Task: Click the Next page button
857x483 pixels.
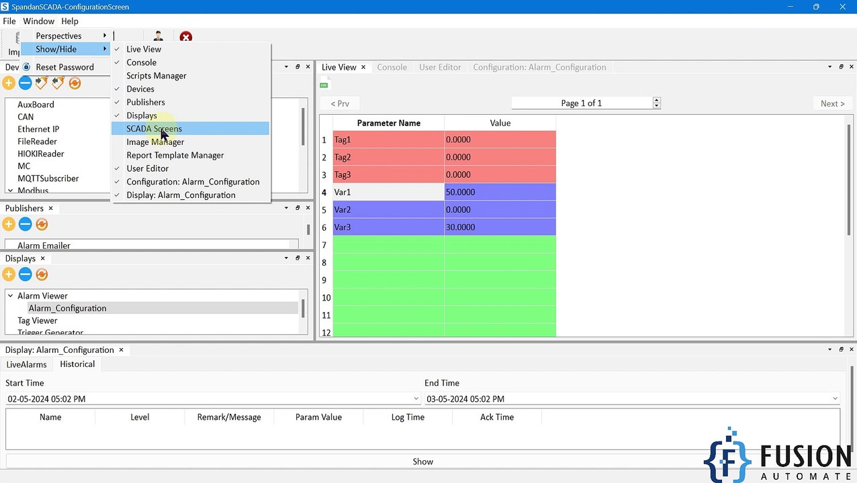Action: tap(833, 103)
